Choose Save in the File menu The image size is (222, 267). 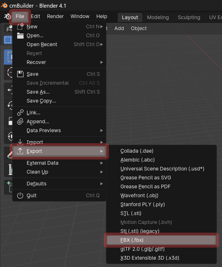[x=60, y=74]
